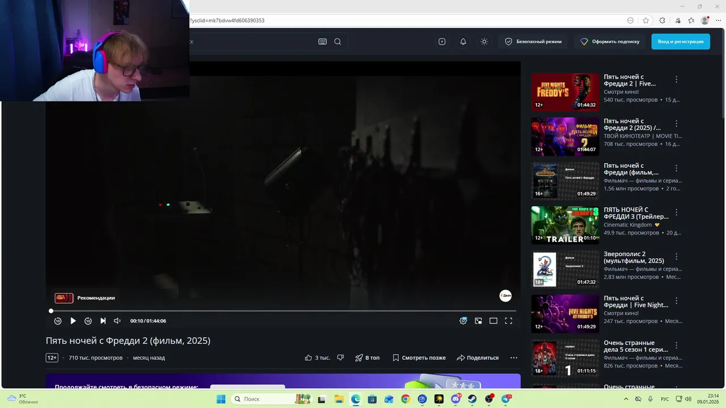
Task: Open the TRAILER thumbnail by Cinematic Kingdom
Action: click(565, 224)
